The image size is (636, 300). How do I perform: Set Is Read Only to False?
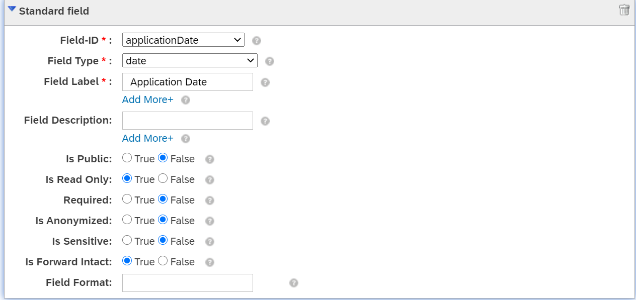tap(163, 178)
